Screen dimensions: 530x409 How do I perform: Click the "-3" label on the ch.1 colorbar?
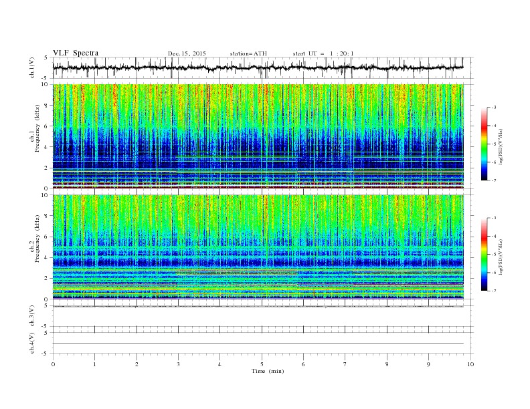tap(494, 108)
